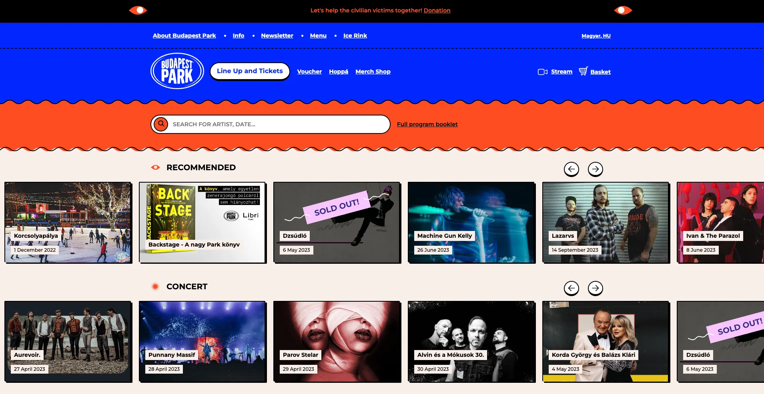Click the Stream camera icon
Image resolution: width=764 pixels, height=394 pixels.
[x=543, y=72]
